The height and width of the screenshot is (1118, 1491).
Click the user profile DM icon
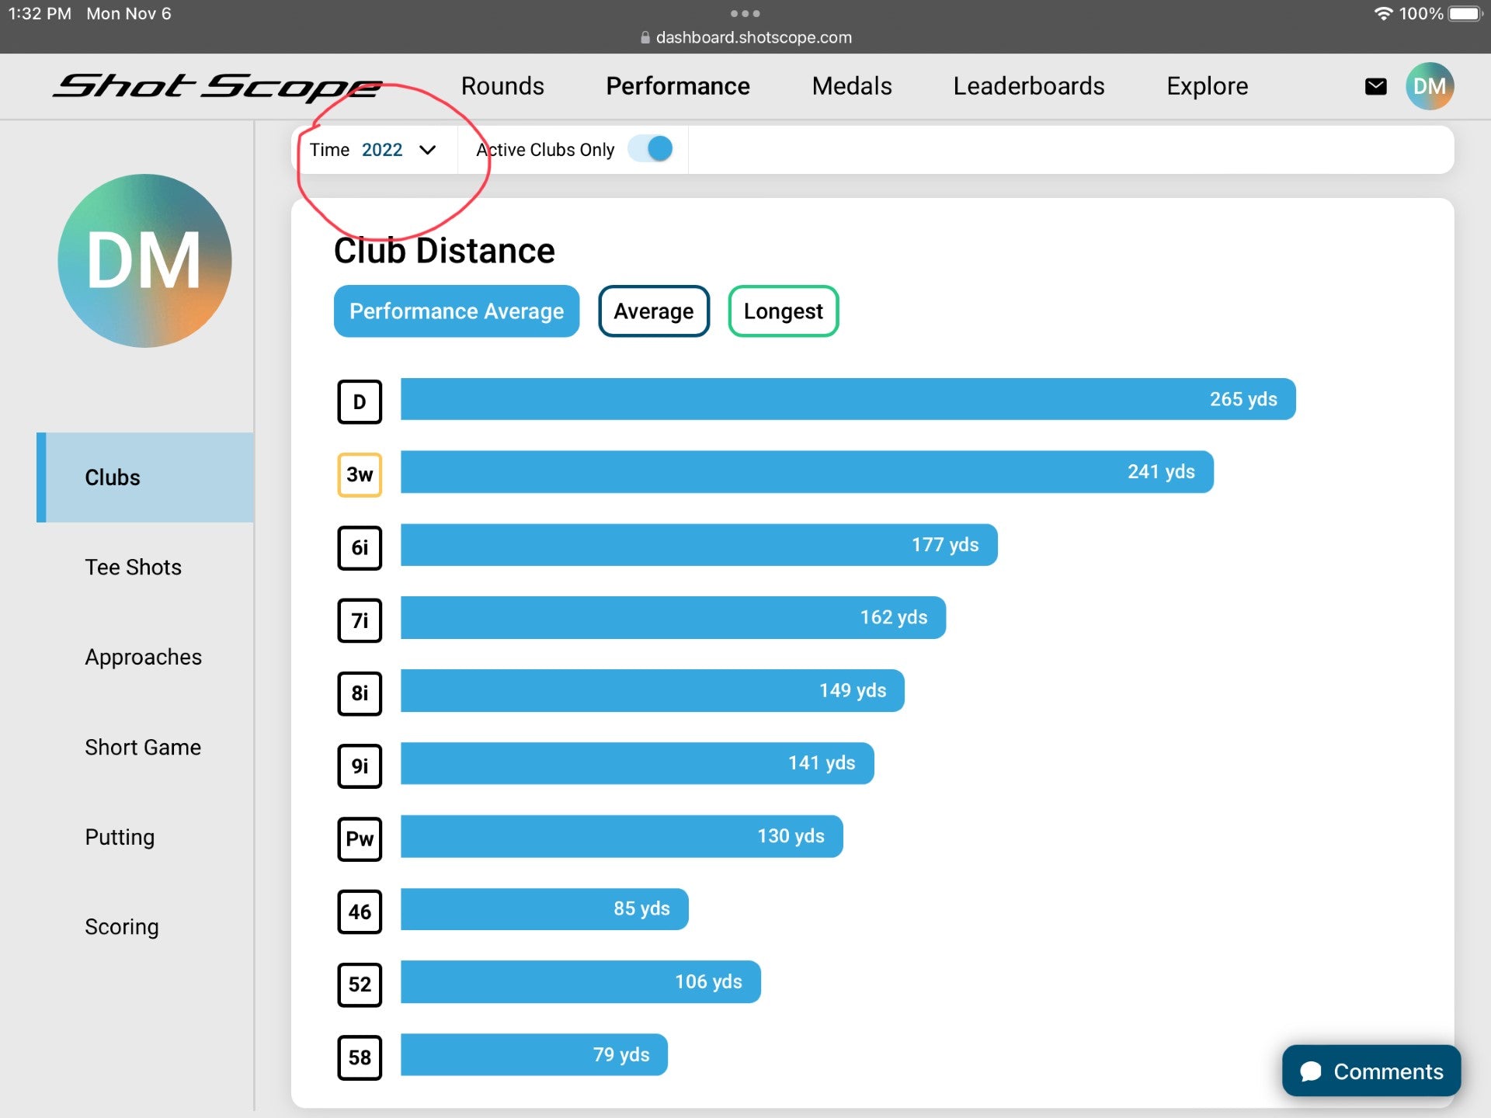(1431, 85)
